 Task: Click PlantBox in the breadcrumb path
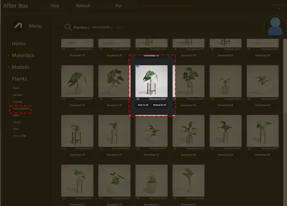tap(81, 27)
